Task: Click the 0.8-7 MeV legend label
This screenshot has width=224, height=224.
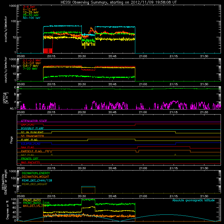Action: [x=31, y=66]
